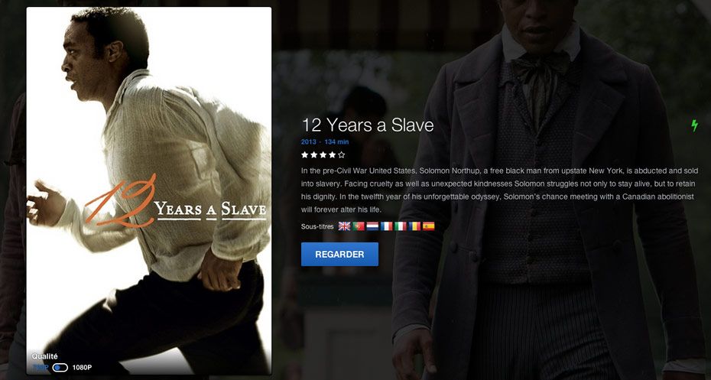Click the blue REGARDER button
711x380 pixels.
click(x=339, y=255)
